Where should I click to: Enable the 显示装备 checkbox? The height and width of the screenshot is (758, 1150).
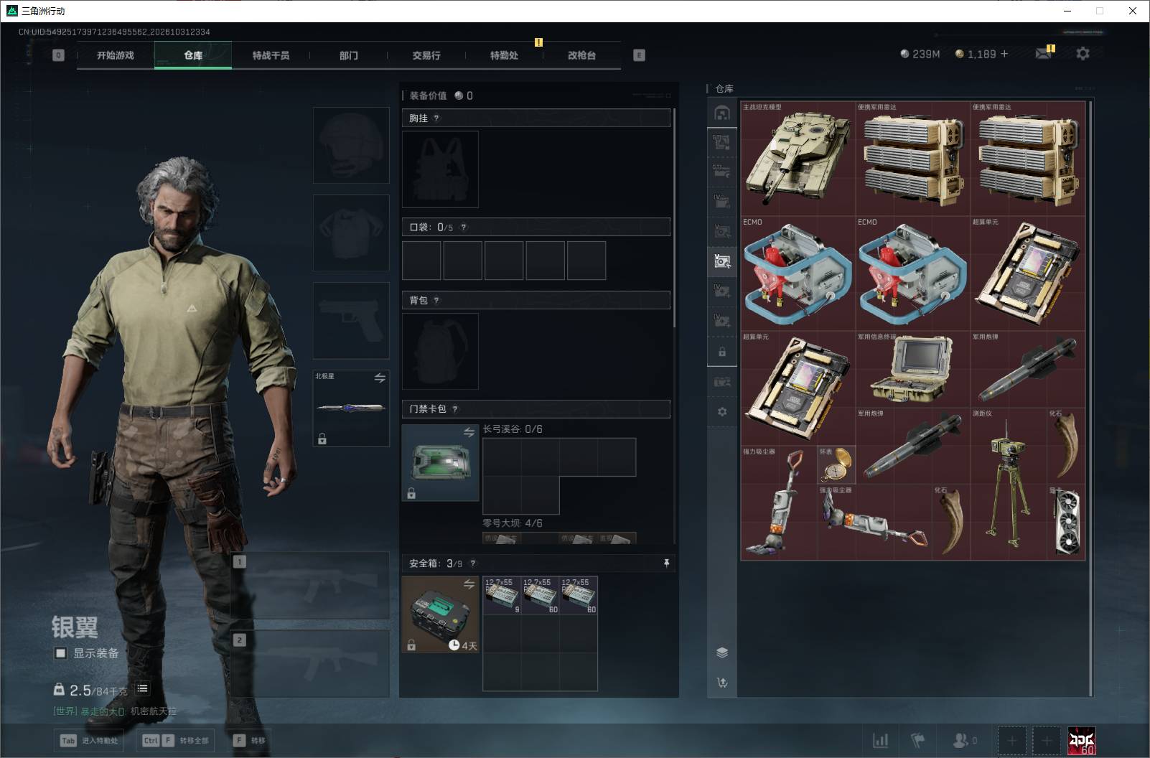(x=61, y=653)
